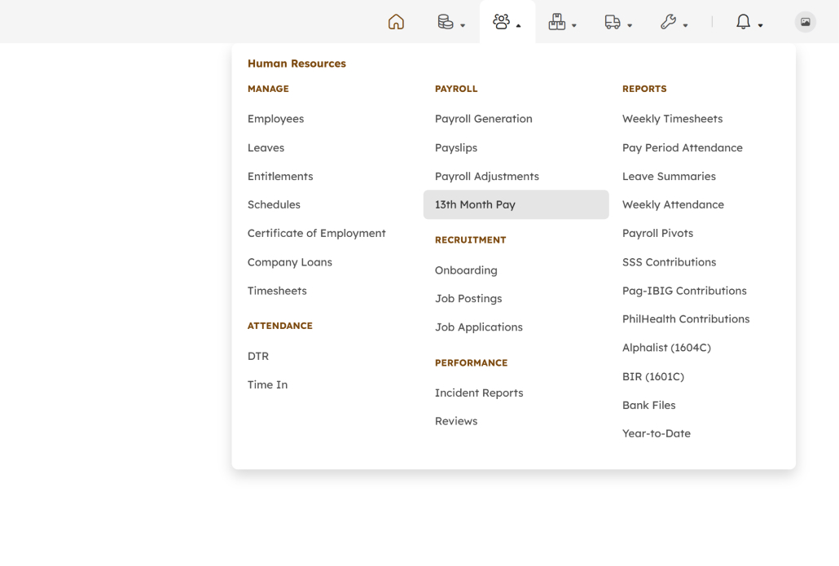Open Entitlements in the Manage section
This screenshot has height=566, width=839.
pyautogui.click(x=280, y=176)
